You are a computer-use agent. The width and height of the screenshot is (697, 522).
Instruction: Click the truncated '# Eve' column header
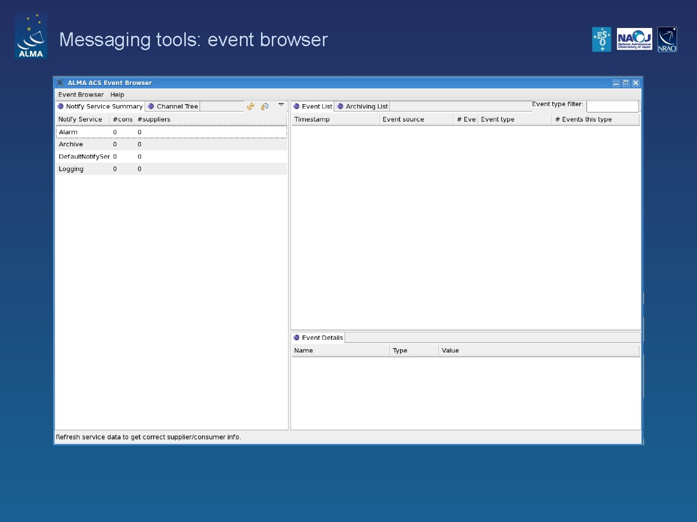[466, 119]
